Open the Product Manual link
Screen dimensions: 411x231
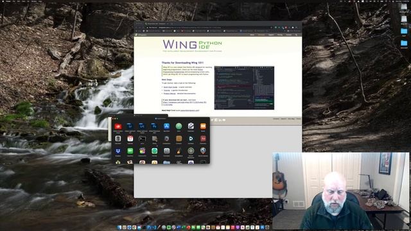point(170,94)
